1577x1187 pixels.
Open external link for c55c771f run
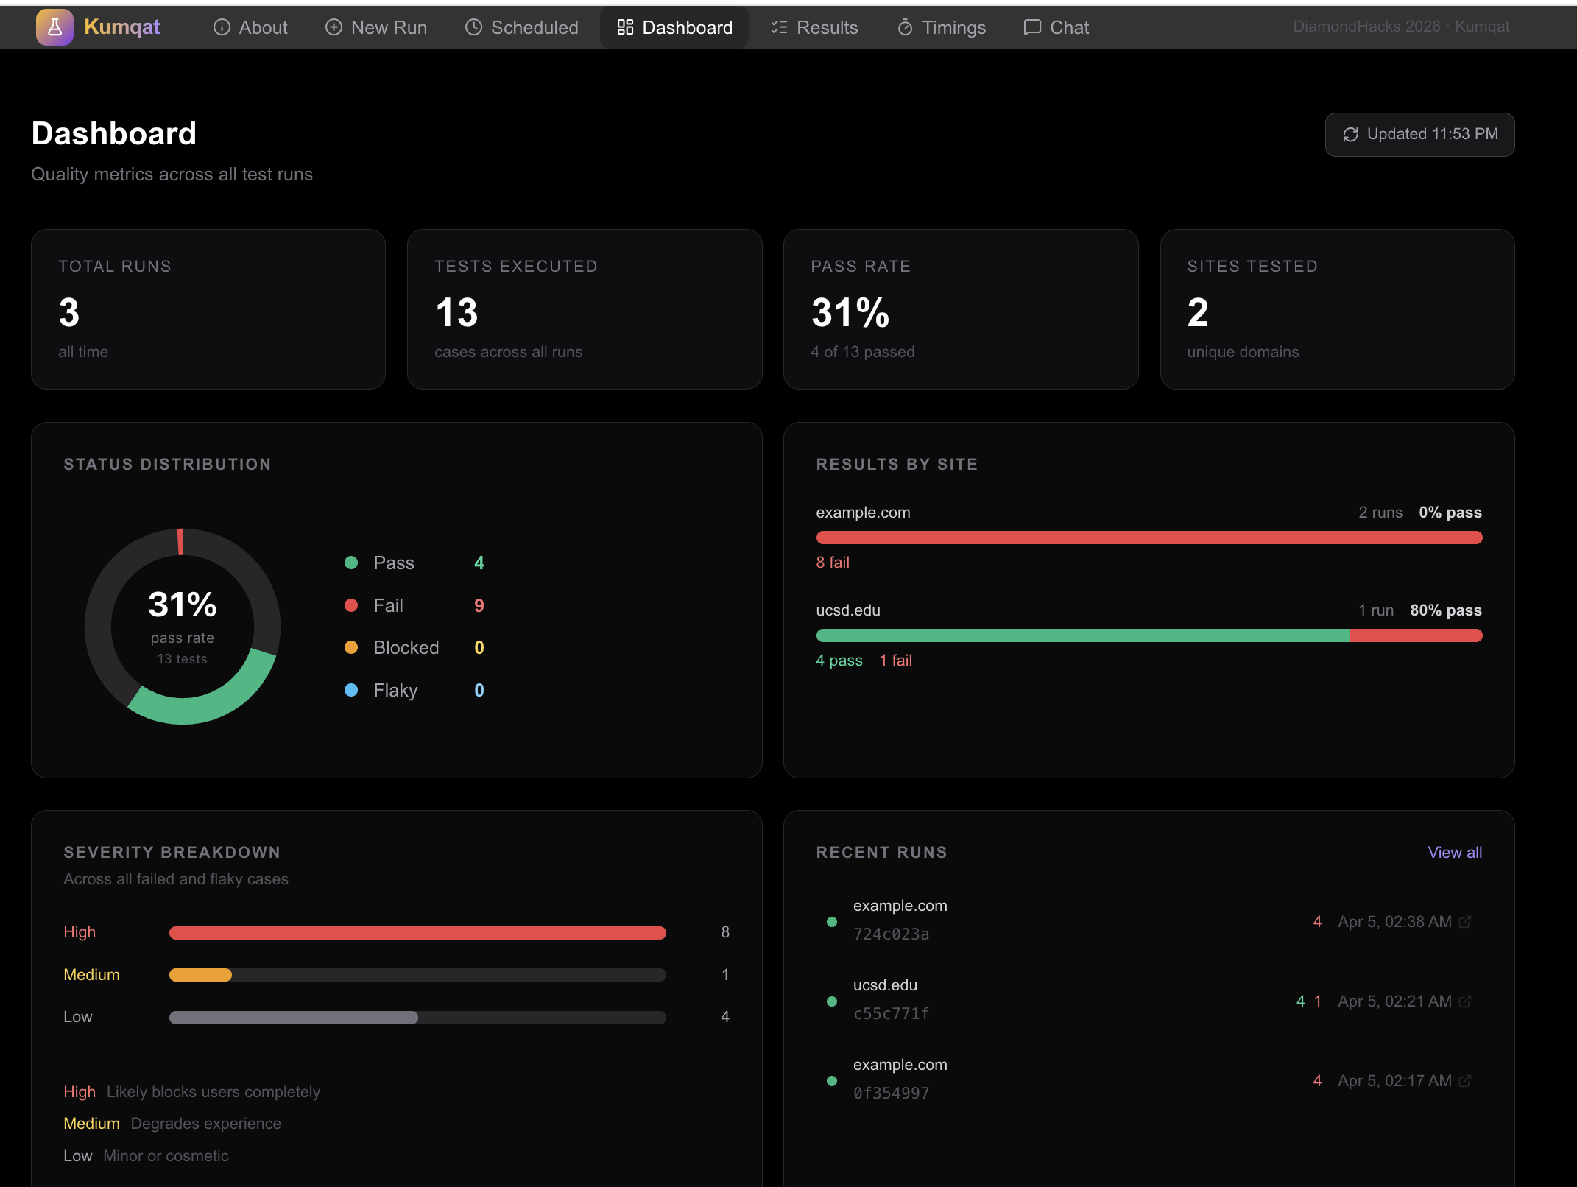pyautogui.click(x=1465, y=1001)
